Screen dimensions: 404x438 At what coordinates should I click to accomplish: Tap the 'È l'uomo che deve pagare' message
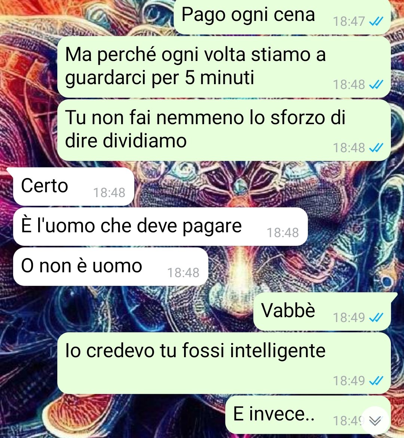click(160, 227)
